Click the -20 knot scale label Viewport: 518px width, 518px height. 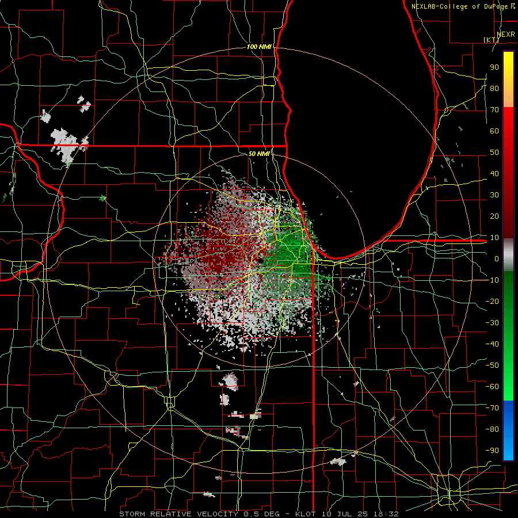(492, 301)
